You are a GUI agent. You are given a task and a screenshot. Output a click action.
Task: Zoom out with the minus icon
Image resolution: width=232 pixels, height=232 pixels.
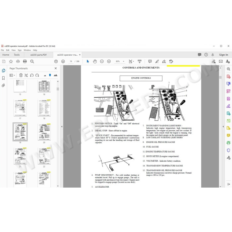tap(102, 61)
